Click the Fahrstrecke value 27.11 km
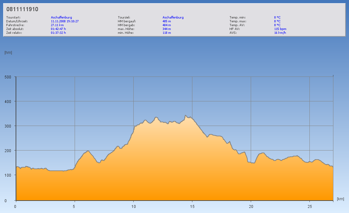349x213 pixels. (x=57, y=25)
